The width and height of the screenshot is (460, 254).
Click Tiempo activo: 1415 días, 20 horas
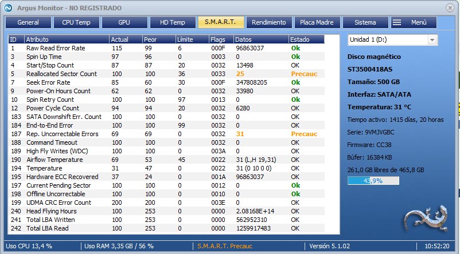tap(395, 120)
